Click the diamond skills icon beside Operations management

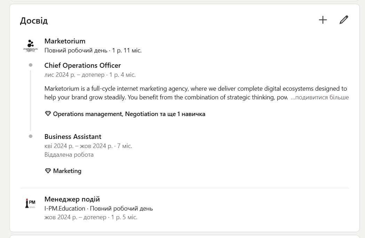click(48, 114)
